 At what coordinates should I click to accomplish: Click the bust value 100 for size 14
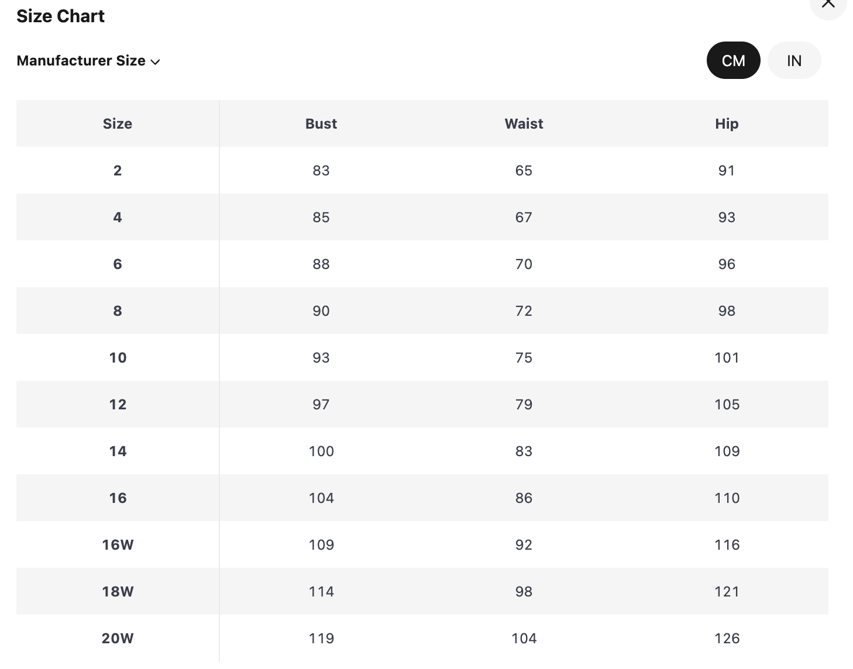pyautogui.click(x=321, y=451)
